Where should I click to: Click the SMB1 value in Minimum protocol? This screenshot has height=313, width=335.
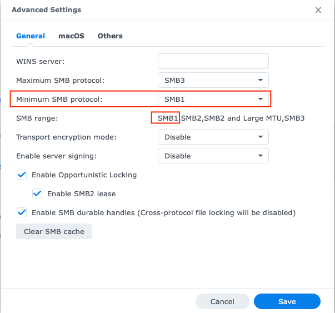tap(174, 99)
